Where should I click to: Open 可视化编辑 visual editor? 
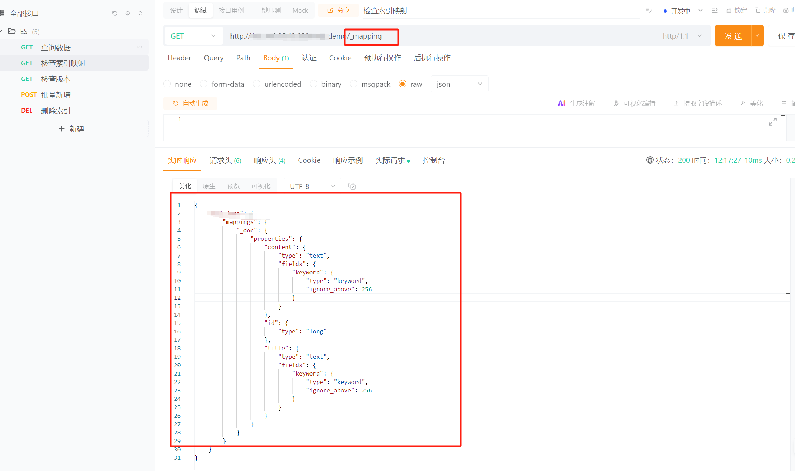pyautogui.click(x=634, y=103)
